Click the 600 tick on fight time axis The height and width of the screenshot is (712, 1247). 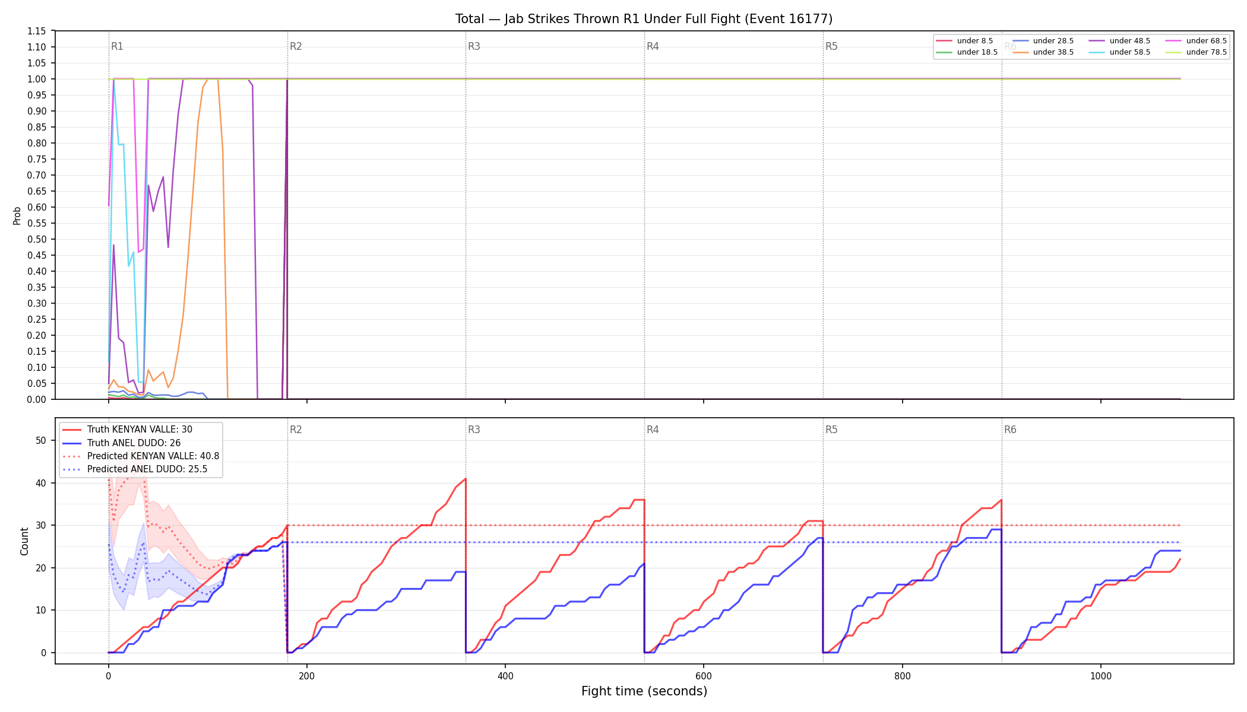[704, 675]
